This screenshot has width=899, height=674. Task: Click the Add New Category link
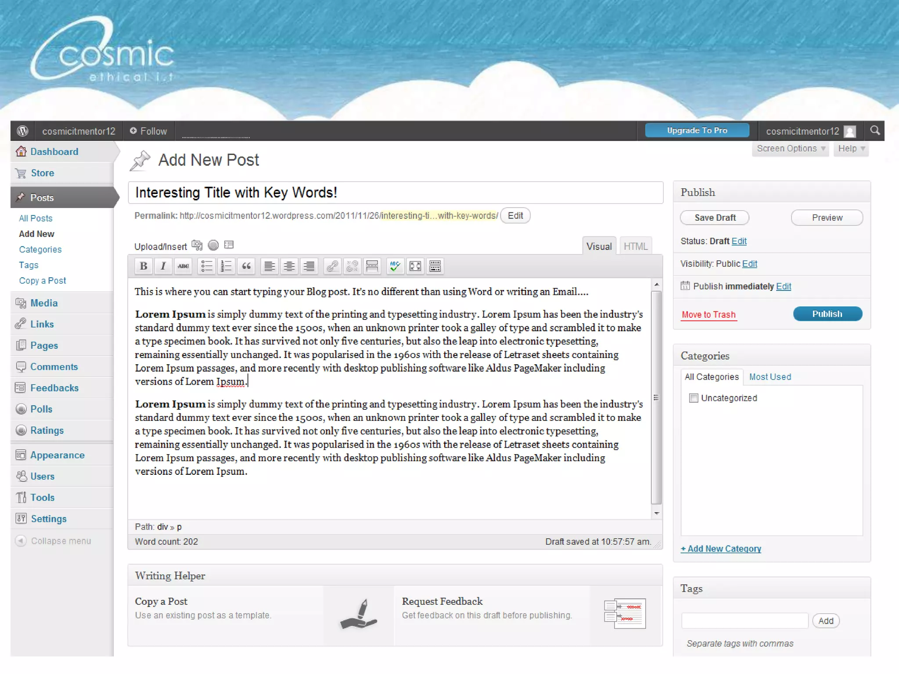[x=721, y=549]
